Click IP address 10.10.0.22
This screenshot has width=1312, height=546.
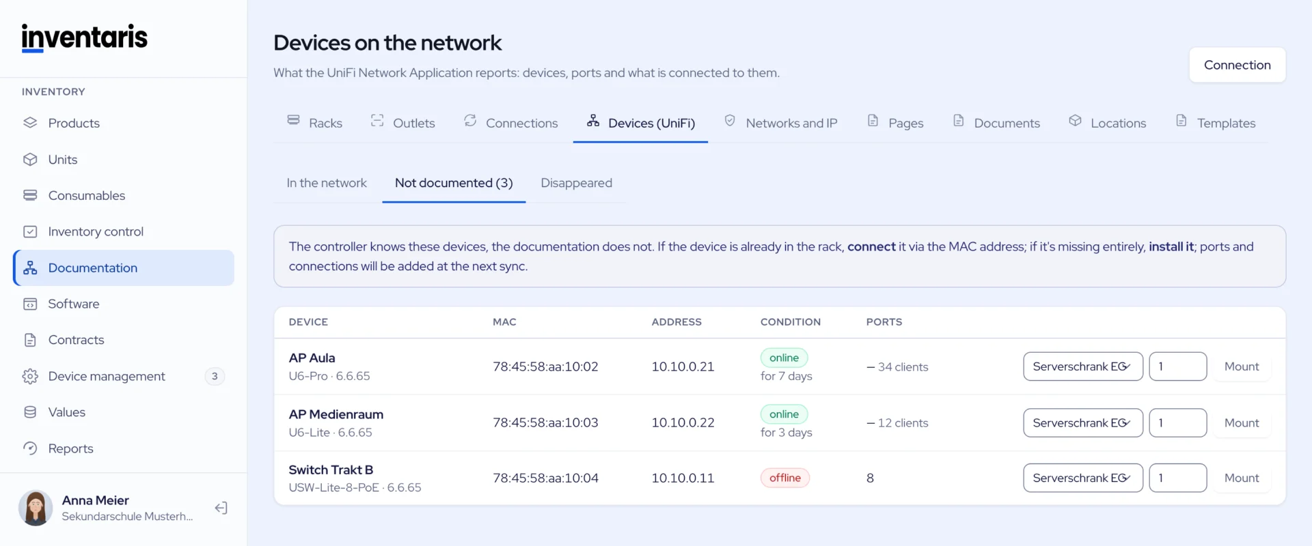(683, 423)
